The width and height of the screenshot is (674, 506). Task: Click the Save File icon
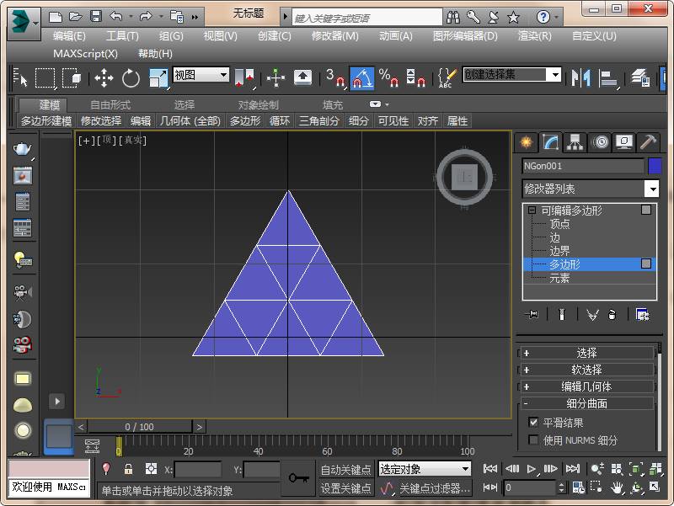click(x=96, y=17)
